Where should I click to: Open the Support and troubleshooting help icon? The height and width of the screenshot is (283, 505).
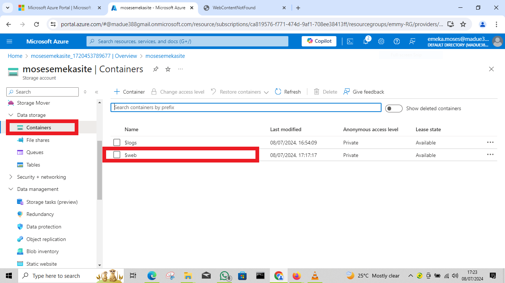(x=397, y=41)
